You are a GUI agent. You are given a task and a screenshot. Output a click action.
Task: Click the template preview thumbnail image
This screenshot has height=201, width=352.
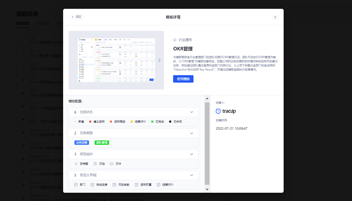click(116, 60)
